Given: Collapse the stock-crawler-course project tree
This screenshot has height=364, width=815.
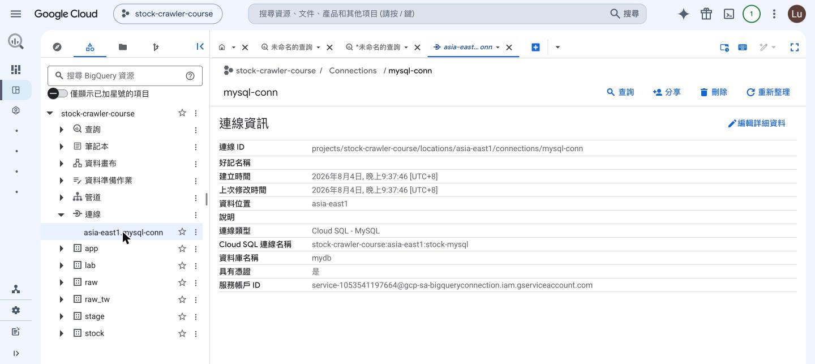Looking at the screenshot, I should [x=50, y=114].
